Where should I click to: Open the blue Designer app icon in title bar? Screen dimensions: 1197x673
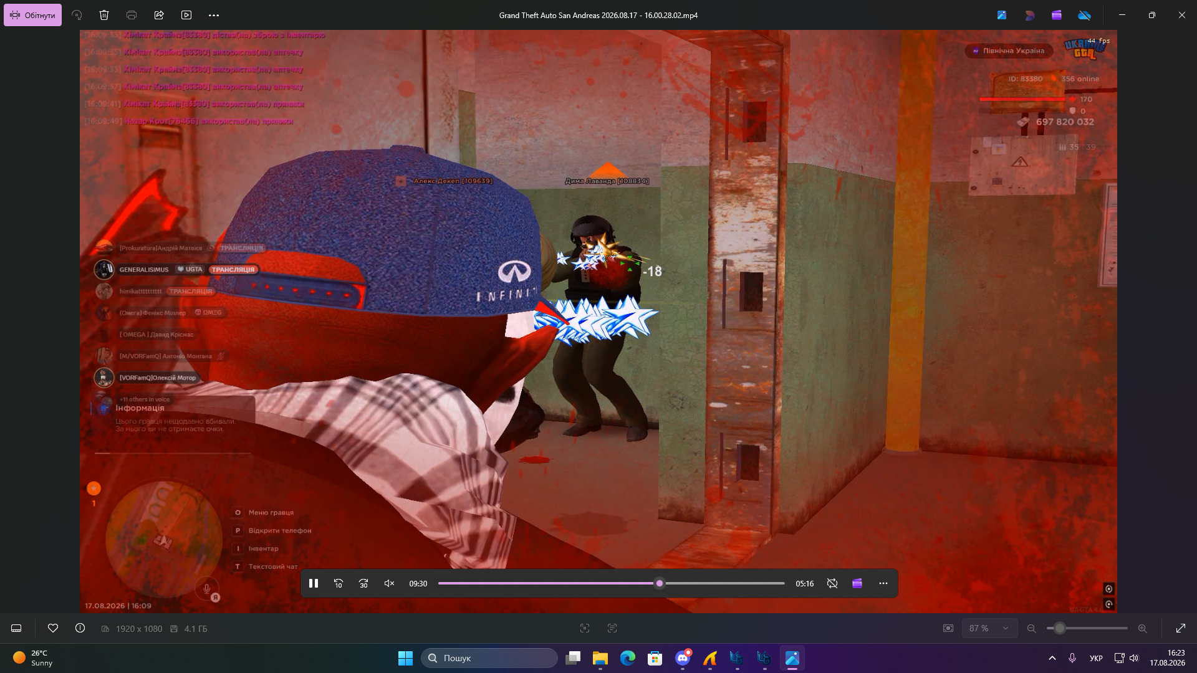pyautogui.click(x=1002, y=15)
